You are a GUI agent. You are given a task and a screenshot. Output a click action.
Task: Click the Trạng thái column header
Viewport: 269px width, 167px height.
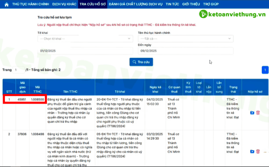tap(233, 87)
